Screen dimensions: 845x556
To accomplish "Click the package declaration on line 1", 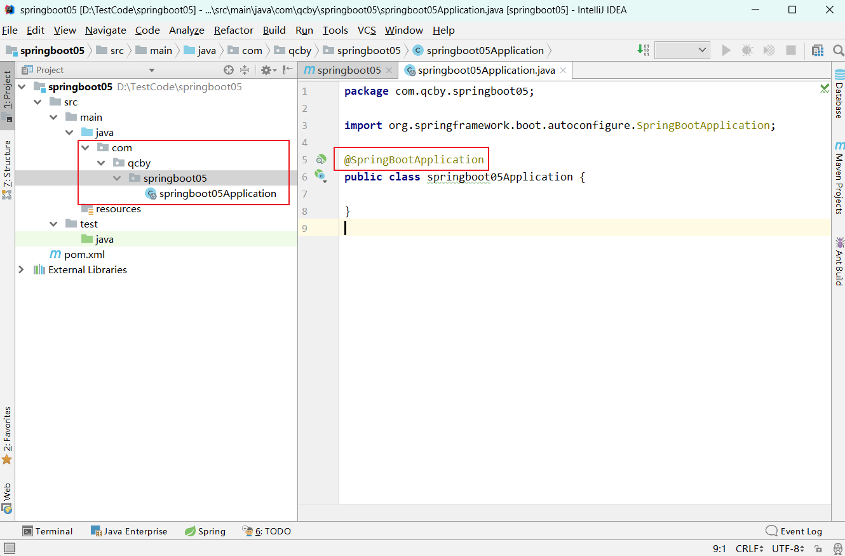I will coord(440,91).
